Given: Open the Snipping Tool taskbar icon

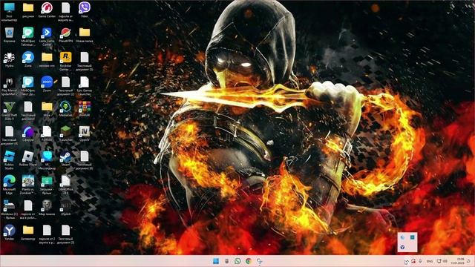Looking at the screenshot, I should 259,261.
